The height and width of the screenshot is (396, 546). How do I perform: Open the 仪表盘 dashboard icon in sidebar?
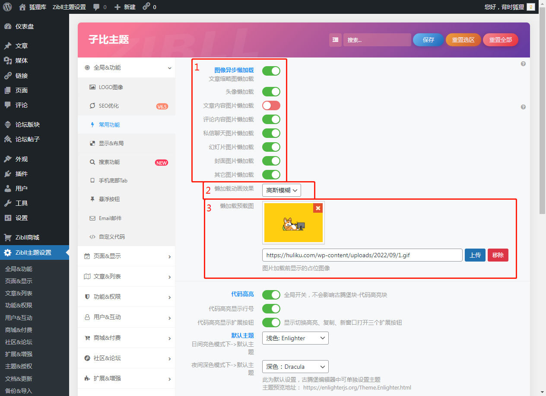click(x=8, y=26)
